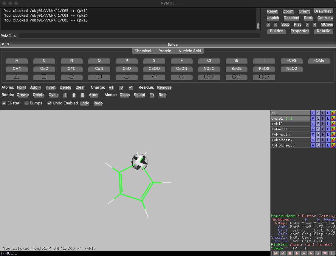Viewport: 336px width, 256px height.
Task: Click the Rebuild button
Action: (323, 31)
